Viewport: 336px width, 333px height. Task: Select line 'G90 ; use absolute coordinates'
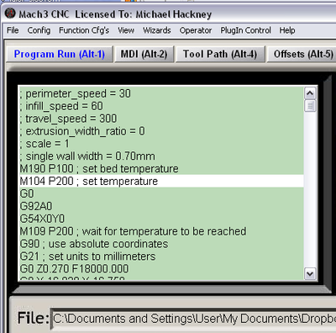(x=161, y=244)
